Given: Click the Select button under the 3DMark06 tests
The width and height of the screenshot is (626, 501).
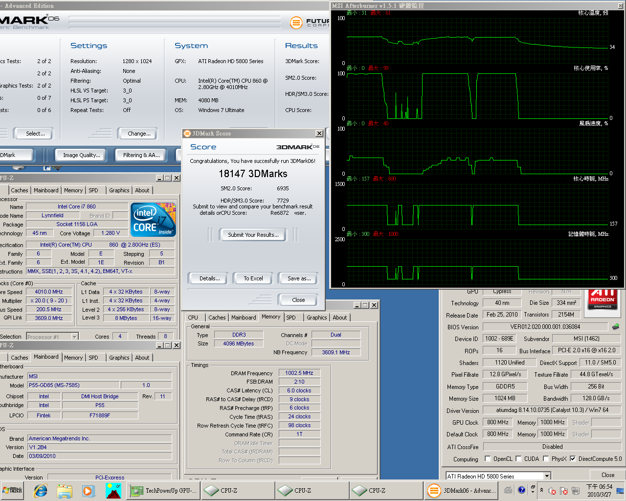Looking at the screenshot, I should coord(35,134).
